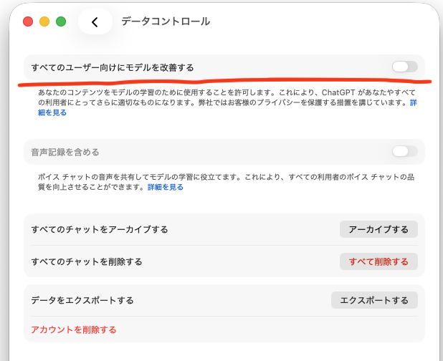This screenshot has height=361, width=443.
Task: Click the エクスポートする button
Action: [374, 300]
